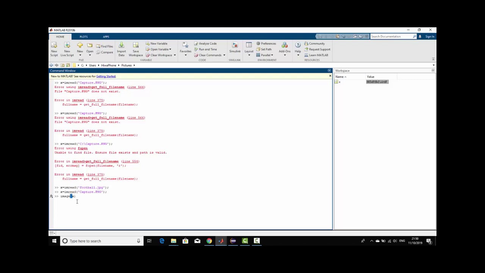Open Microsoft Store from the taskbar
Screen dimensions: 485x273
(185, 241)
